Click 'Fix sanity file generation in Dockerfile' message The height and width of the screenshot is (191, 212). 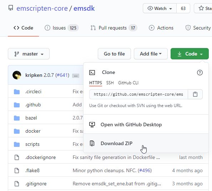(x=116, y=157)
